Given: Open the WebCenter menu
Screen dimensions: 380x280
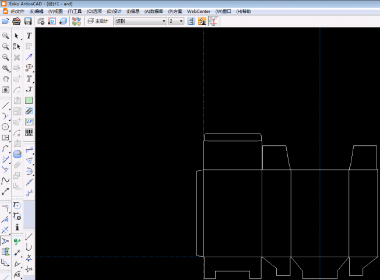Looking at the screenshot, I should [x=199, y=12].
